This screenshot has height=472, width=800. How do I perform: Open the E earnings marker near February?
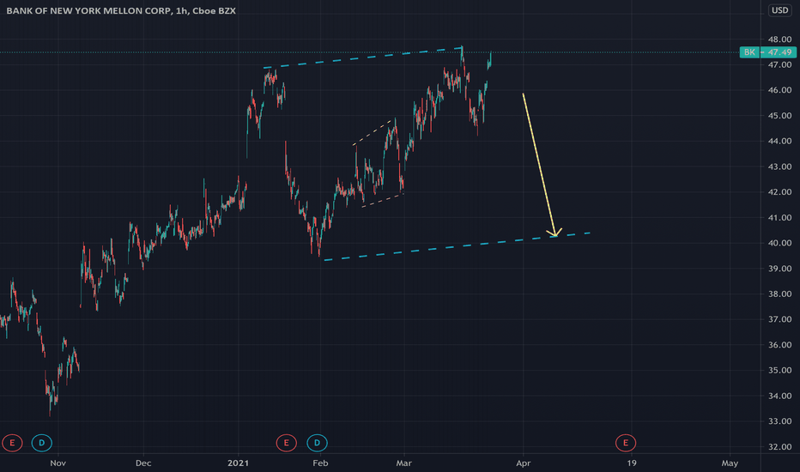(x=286, y=443)
